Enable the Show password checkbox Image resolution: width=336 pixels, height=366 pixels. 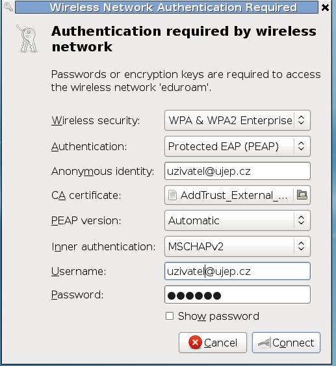pos(170,316)
